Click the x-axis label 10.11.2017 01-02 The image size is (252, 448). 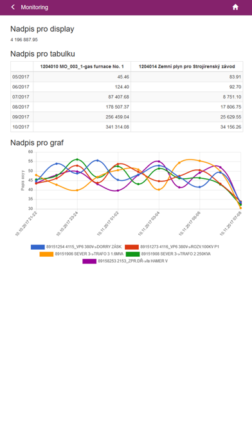(108, 224)
